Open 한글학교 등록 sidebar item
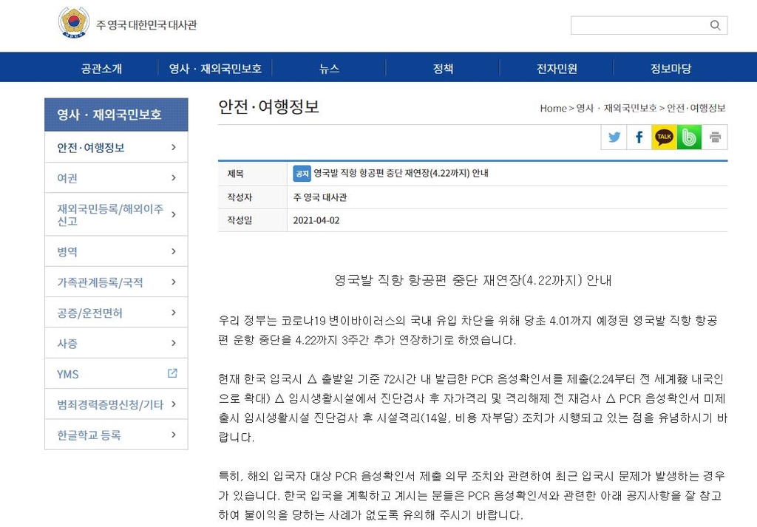 tap(89, 435)
